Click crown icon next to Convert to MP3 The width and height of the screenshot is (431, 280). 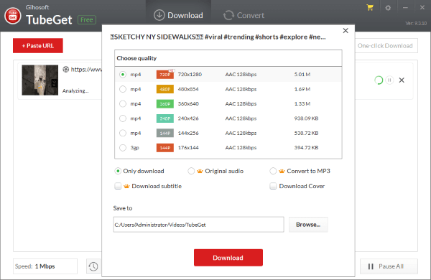282,171
